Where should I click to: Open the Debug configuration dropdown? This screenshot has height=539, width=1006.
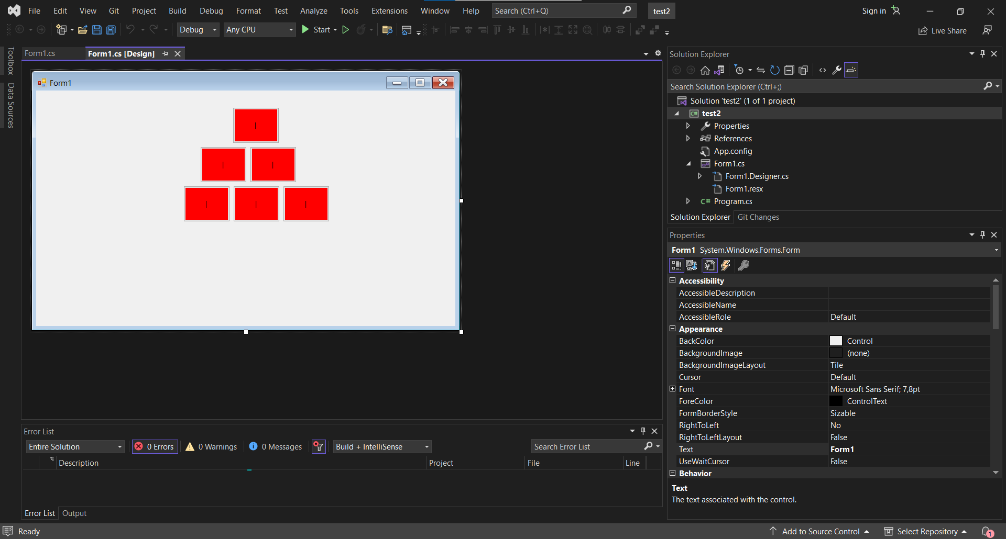pyautogui.click(x=198, y=30)
